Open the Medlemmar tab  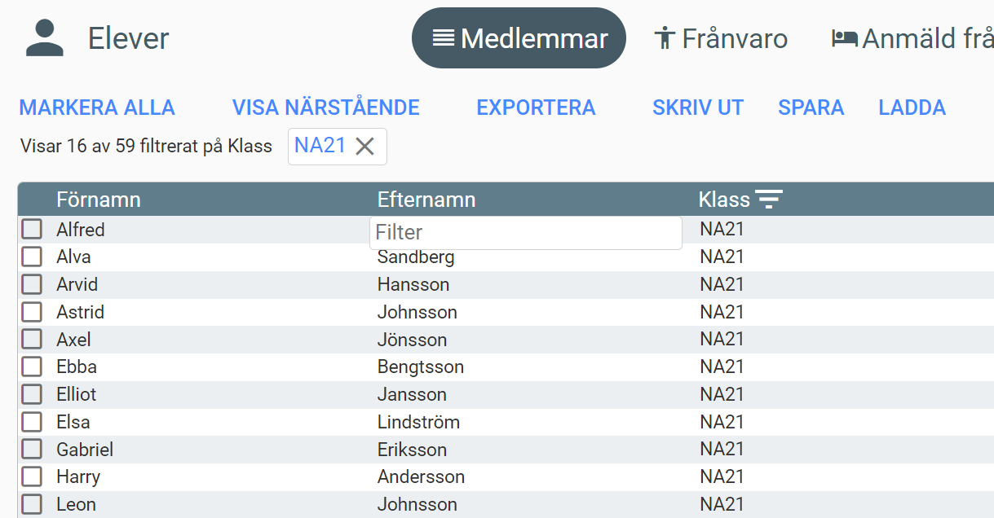point(519,38)
